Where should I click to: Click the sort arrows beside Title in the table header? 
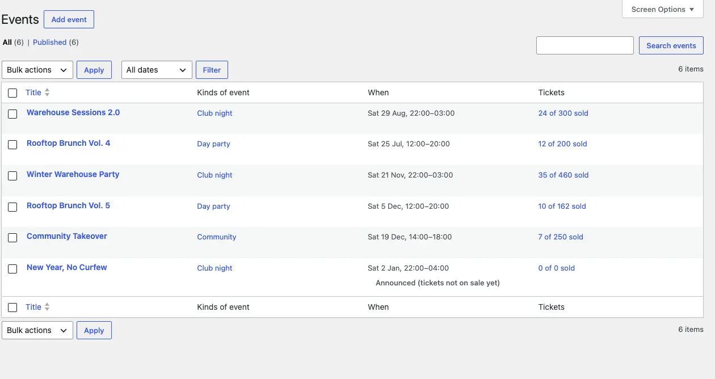point(47,92)
